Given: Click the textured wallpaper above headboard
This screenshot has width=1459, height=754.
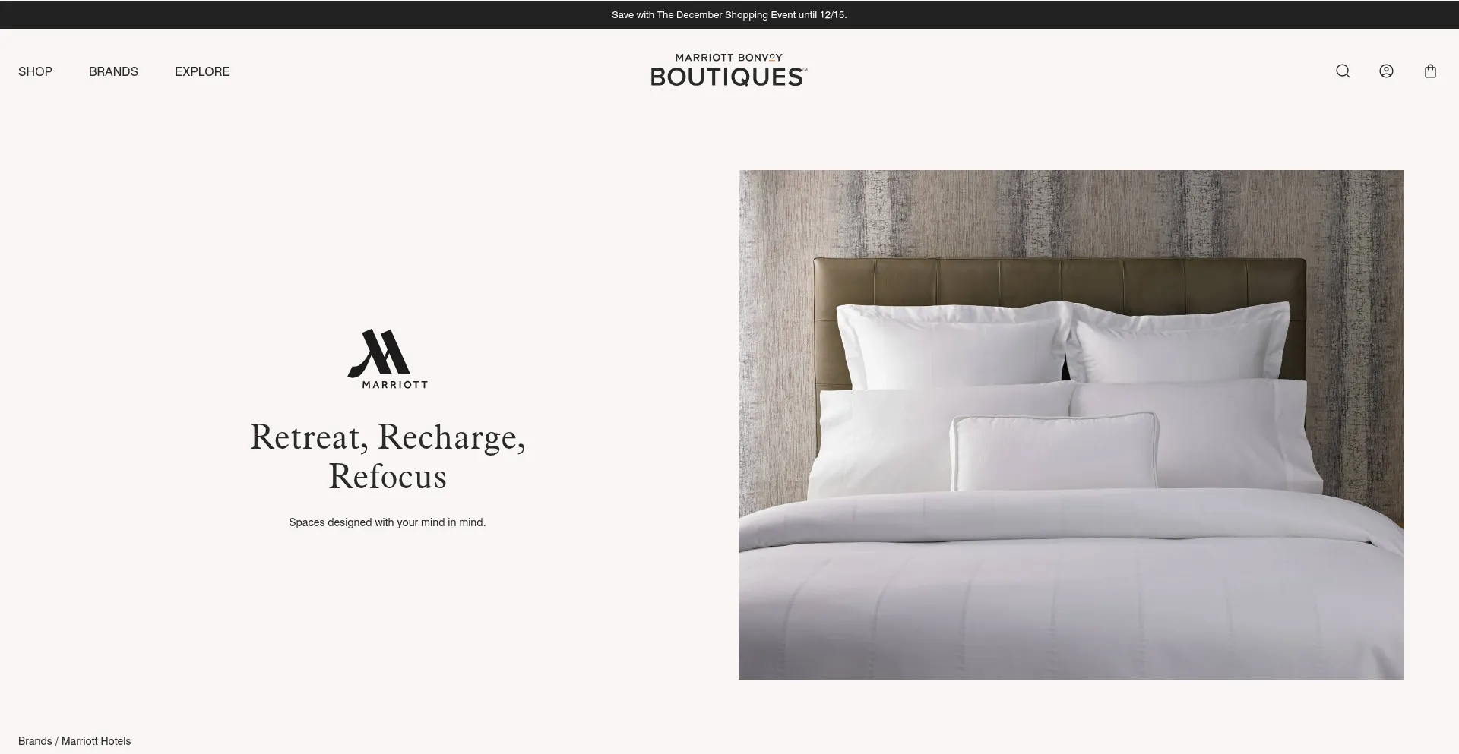Looking at the screenshot, I should [x=1071, y=213].
